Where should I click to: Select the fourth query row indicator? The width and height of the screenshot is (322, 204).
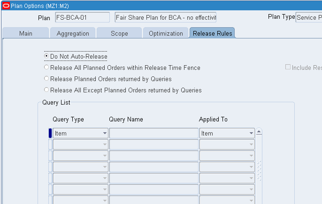(x=50, y=167)
